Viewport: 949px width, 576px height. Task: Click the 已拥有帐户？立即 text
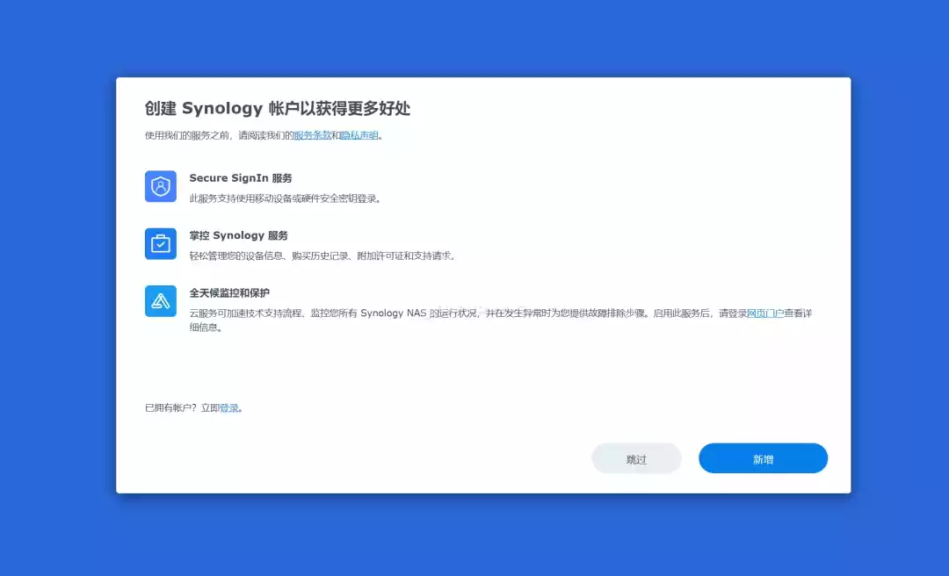182,408
